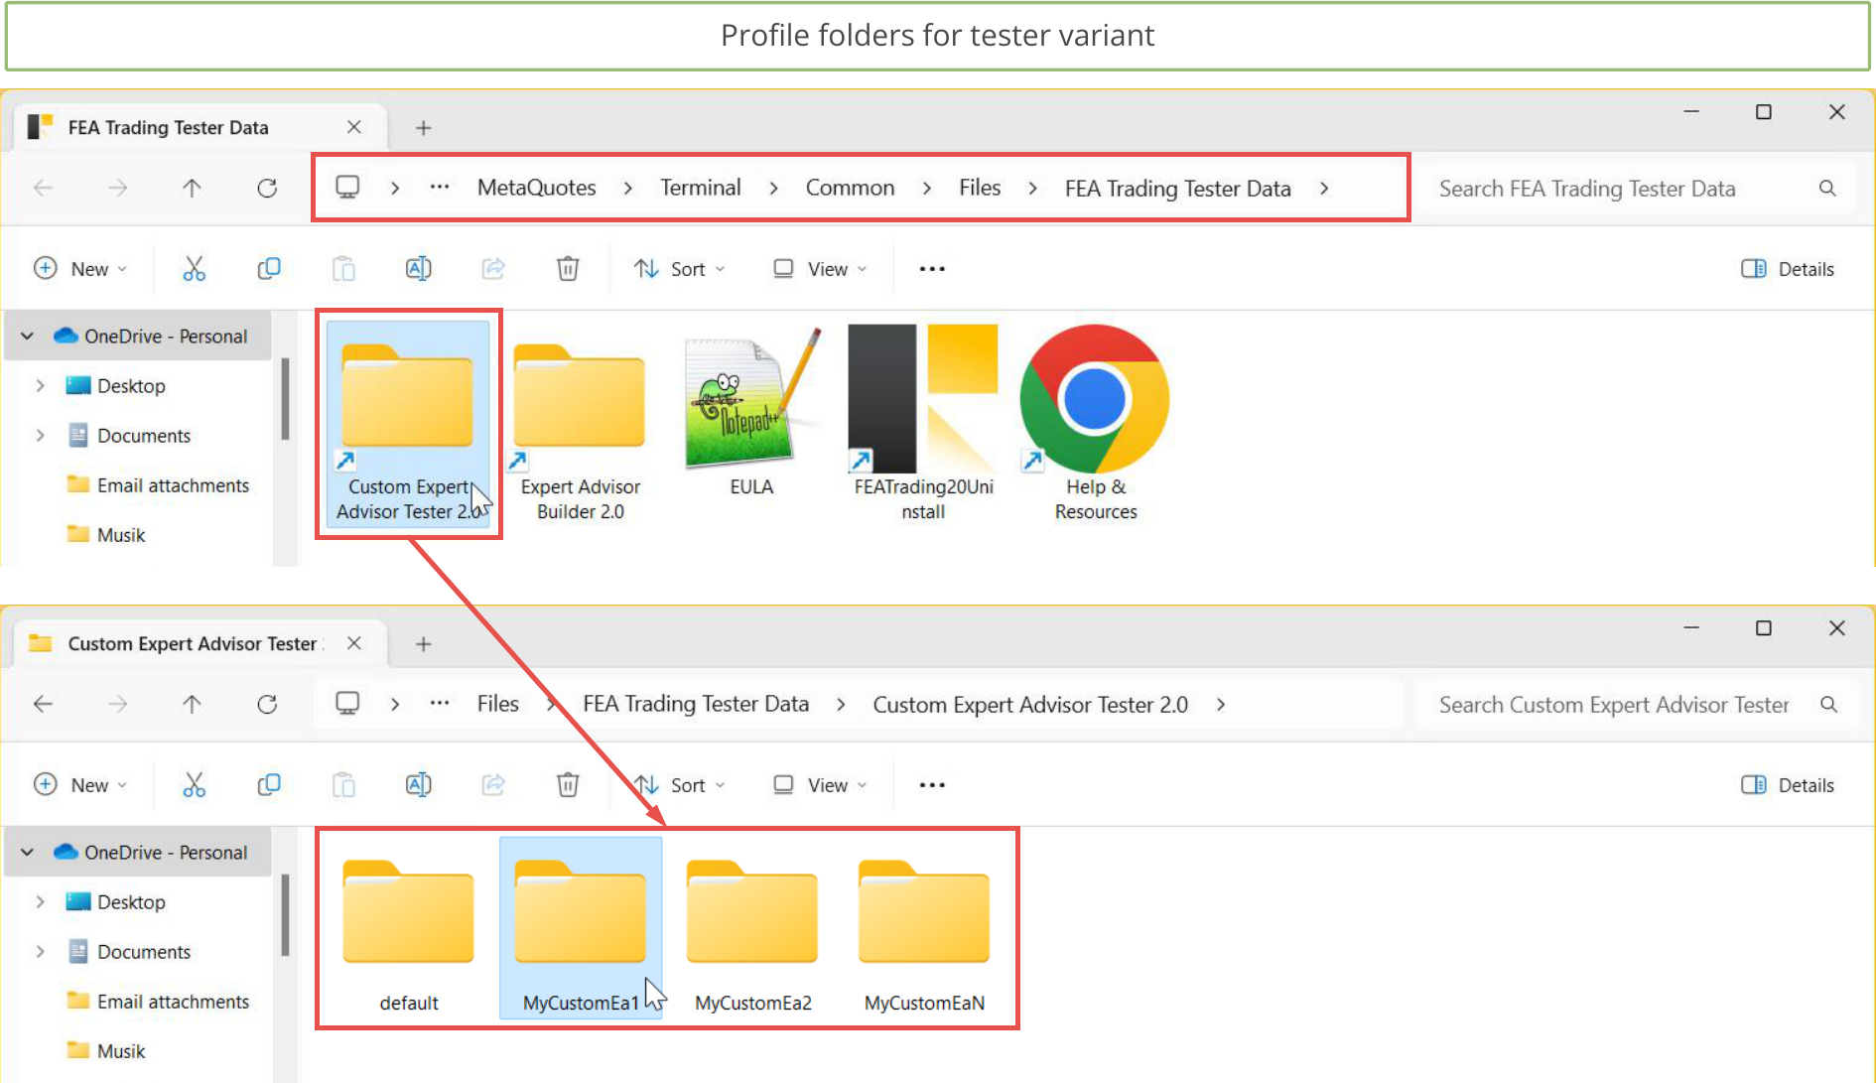
Task: Click the Copy icon in the top window toolbar
Action: click(269, 269)
